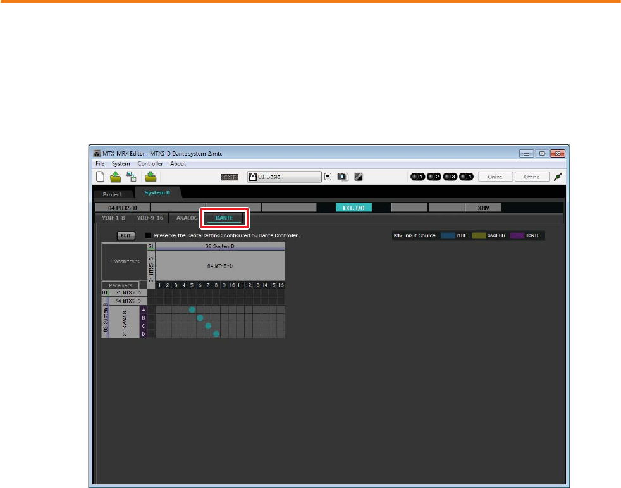Screen dimensions: 621x488
Task: Switch to the Project tab
Action: coord(113,194)
